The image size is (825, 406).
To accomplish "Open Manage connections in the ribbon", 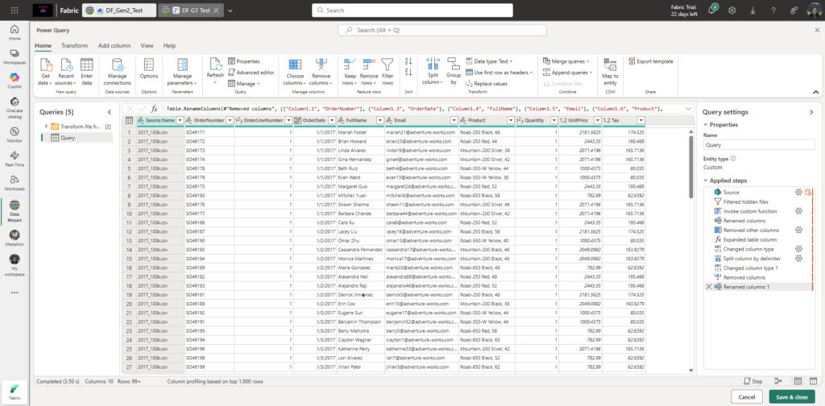I will pyautogui.click(x=118, y=72).
